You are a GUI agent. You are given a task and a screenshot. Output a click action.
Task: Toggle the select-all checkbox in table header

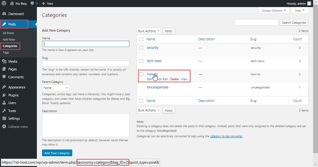(141, 39)
